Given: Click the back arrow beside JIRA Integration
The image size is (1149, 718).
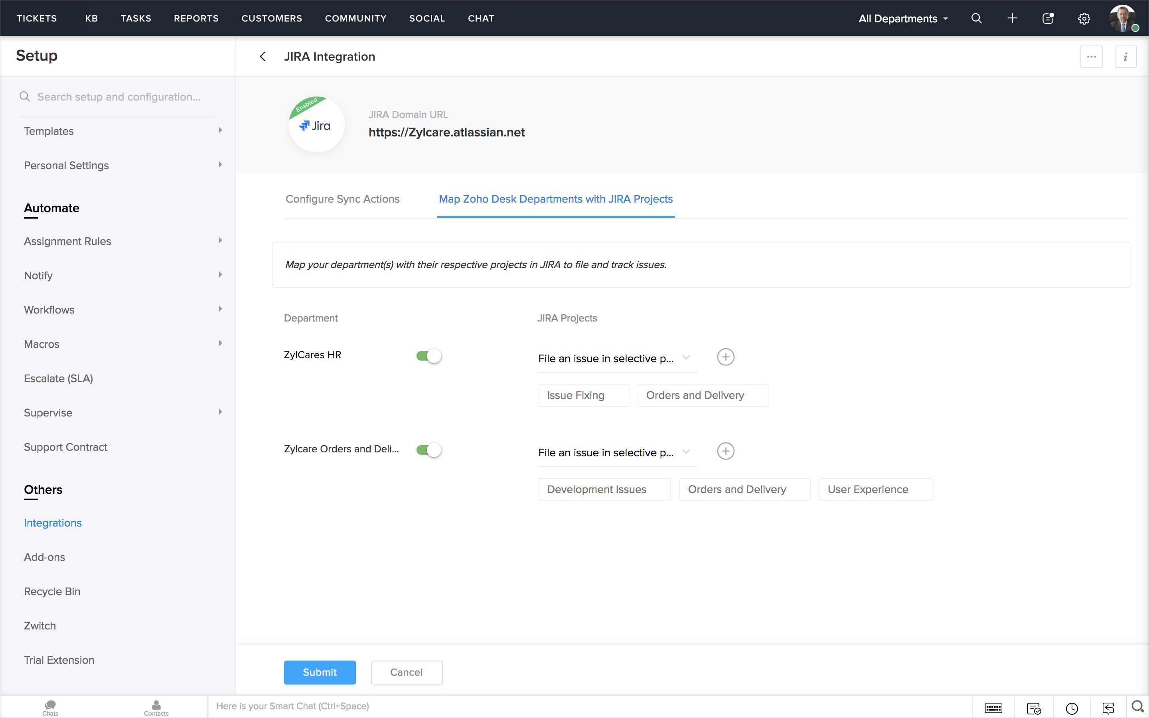Looking at the screenshot, I should coord(263,57).
